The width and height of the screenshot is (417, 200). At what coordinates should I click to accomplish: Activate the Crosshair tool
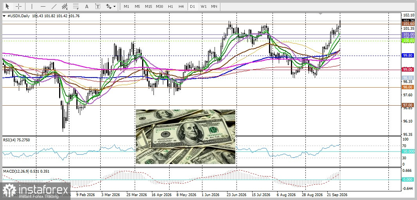coord(19,6)
